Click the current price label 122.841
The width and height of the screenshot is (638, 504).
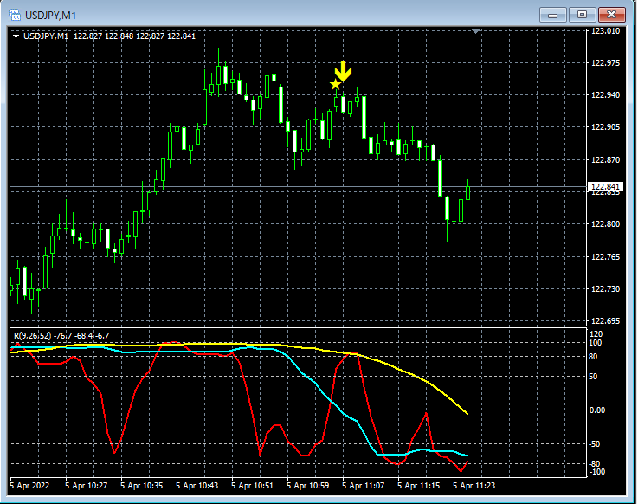605,186
